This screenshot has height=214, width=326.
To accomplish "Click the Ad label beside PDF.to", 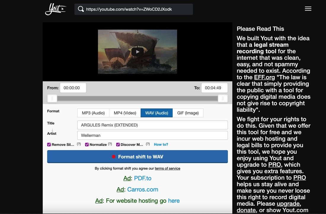I will (x=127, y=178).
